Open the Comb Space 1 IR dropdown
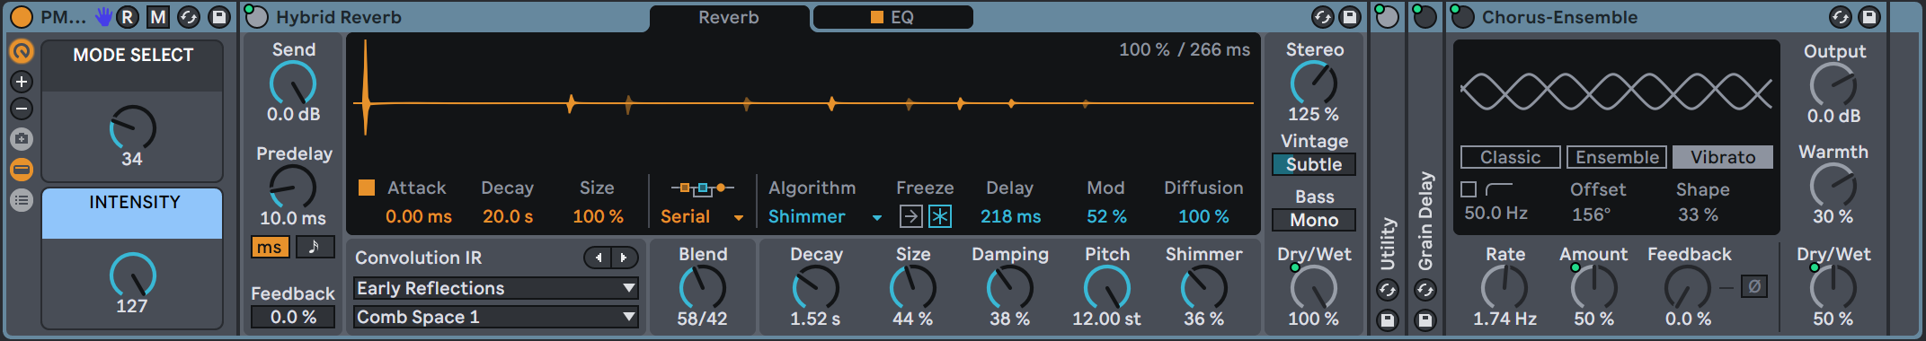The width and height of the screenshot is (1926, 341). click(495, 317)
